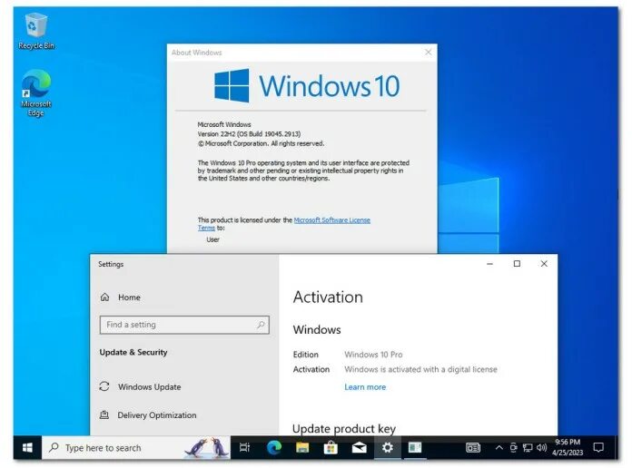Close the About Windows dialog
The width and height of the screenshot is (632, 468).
(428, 53)
